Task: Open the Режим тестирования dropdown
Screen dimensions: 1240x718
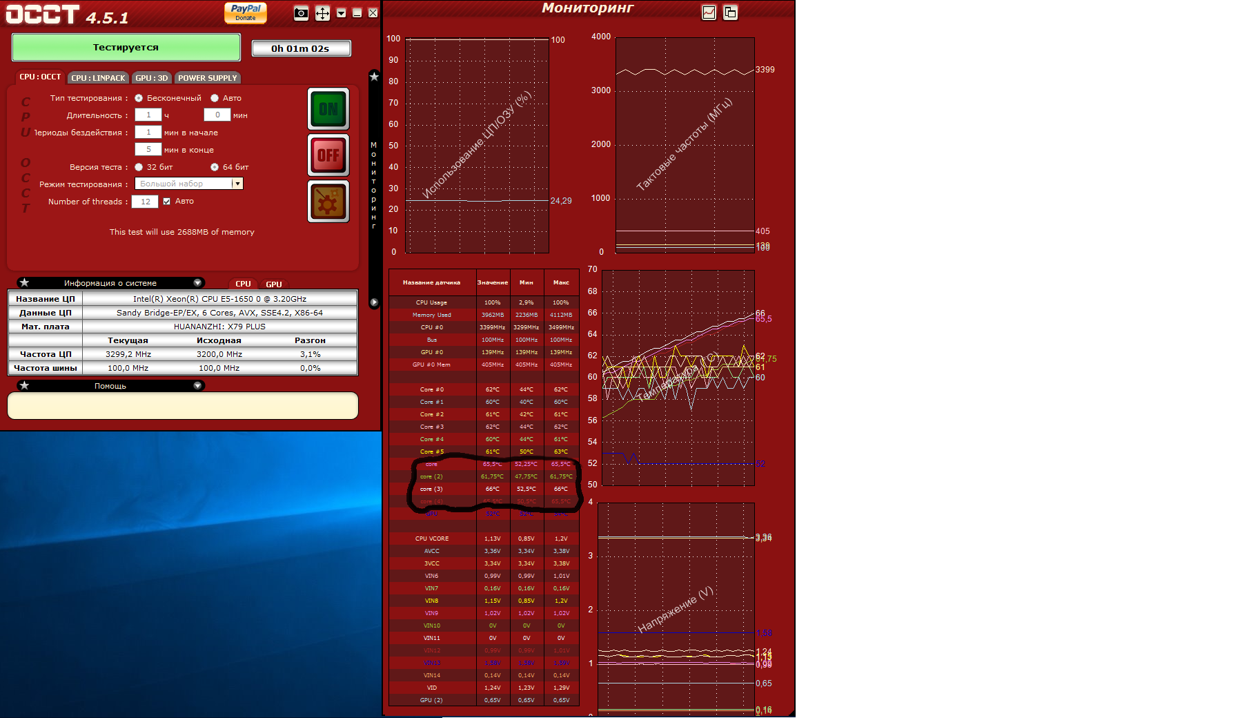Action: [237, 184]
